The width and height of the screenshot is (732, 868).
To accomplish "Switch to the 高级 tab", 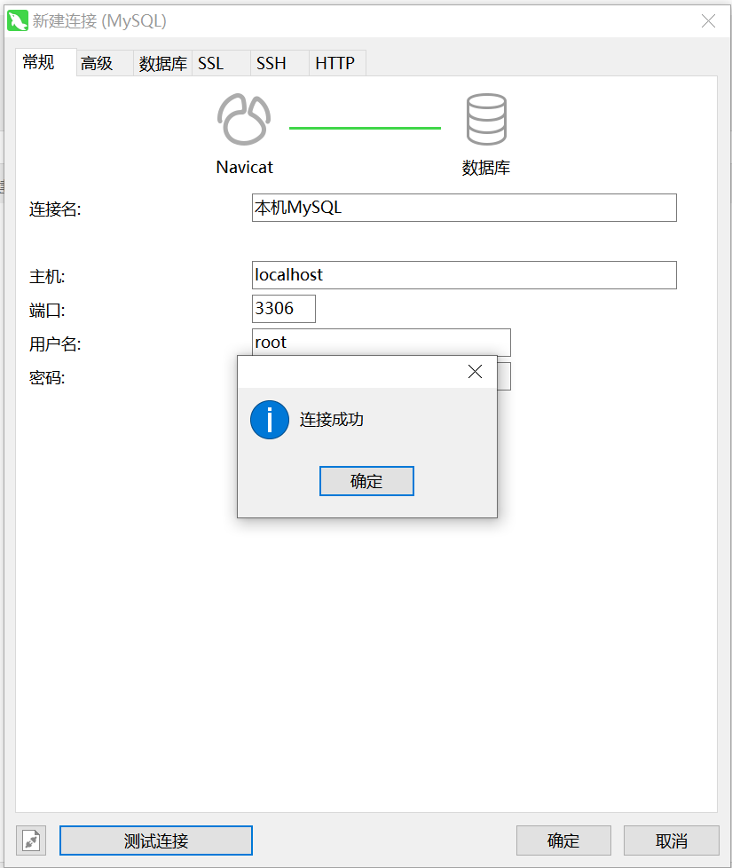I will point(96,63).
